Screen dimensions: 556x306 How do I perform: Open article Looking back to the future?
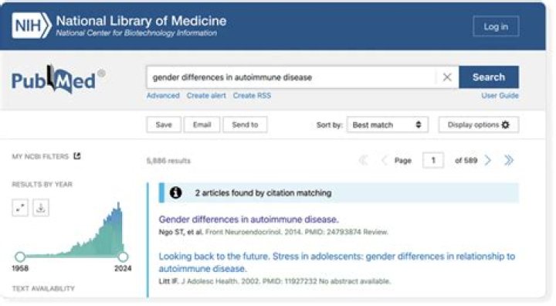pyautogui.click(x=337, y=262)
